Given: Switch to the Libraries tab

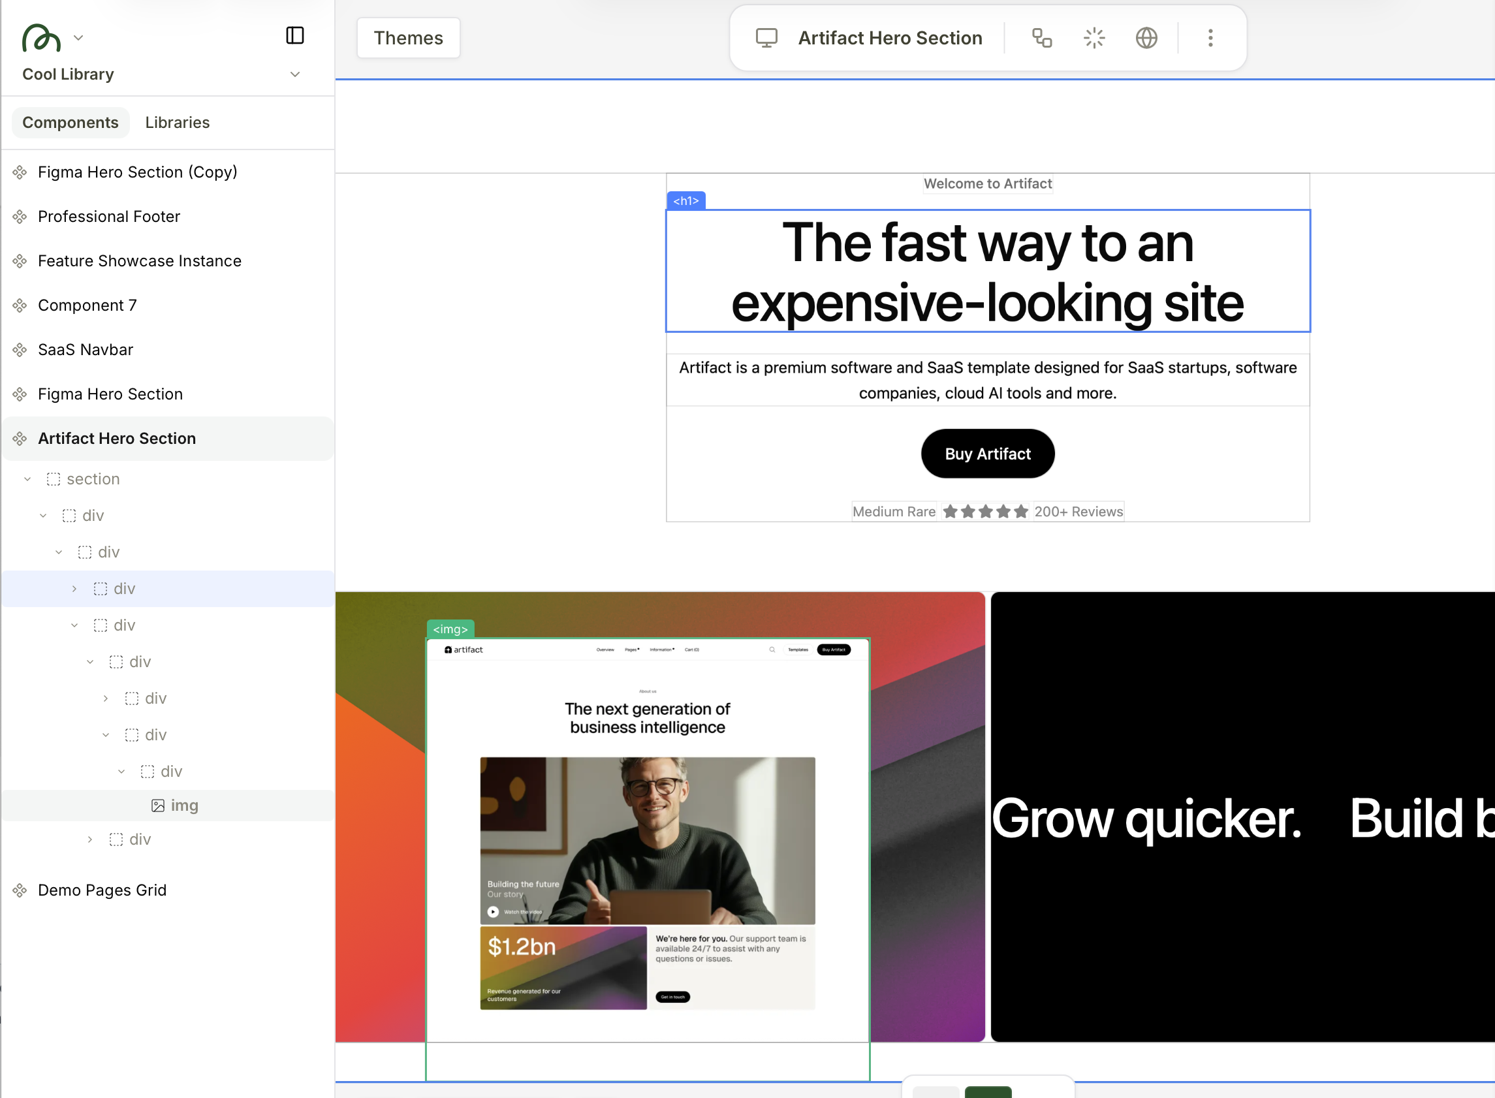Looking at the screenshot, I should pyautogui.click(x=177, y=122).
